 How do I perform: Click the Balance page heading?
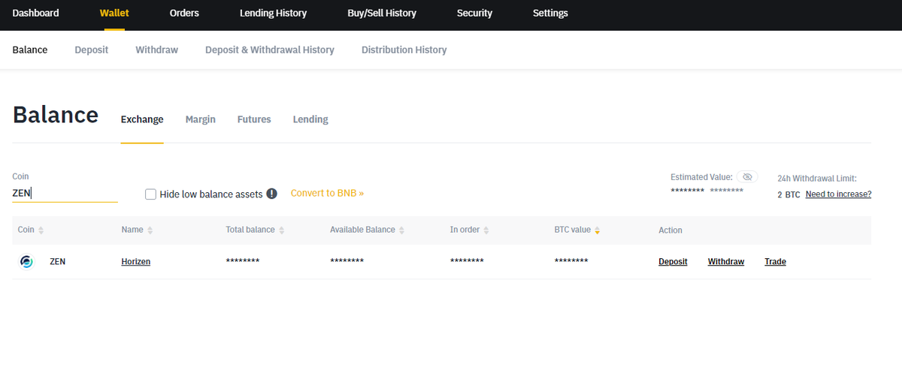pyautogui.click(x=56, y=115)
